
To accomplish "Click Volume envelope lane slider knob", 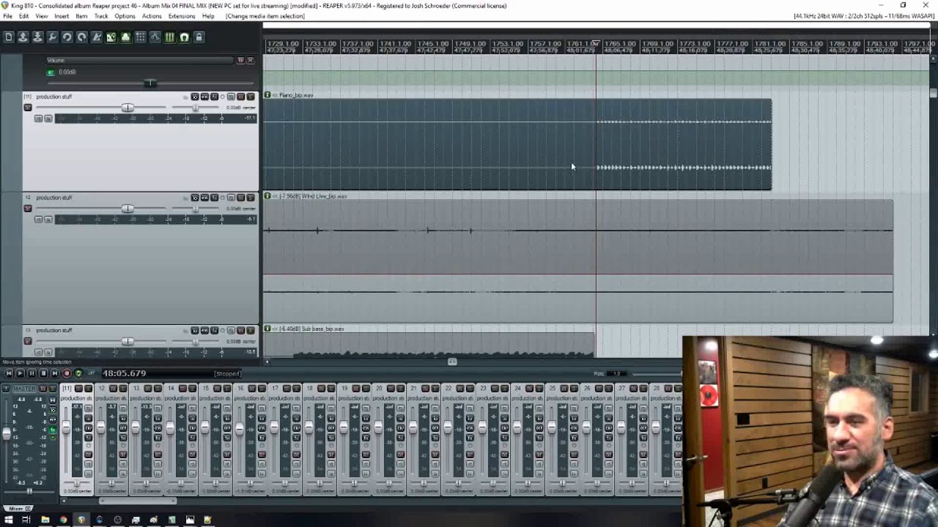I will pyautogui.click(x=149, y=83).
